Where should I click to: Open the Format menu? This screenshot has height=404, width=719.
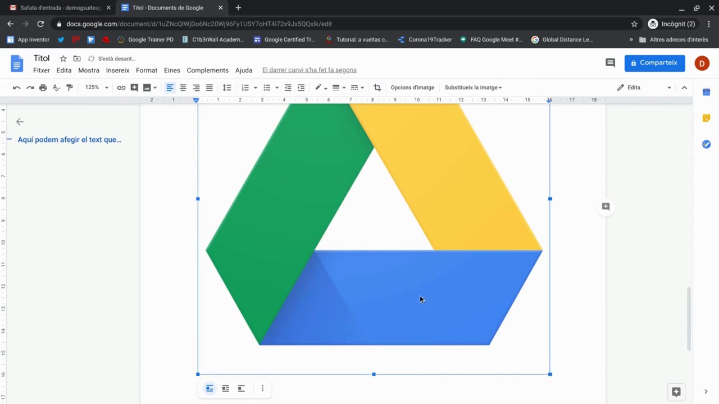click(147, 70)
